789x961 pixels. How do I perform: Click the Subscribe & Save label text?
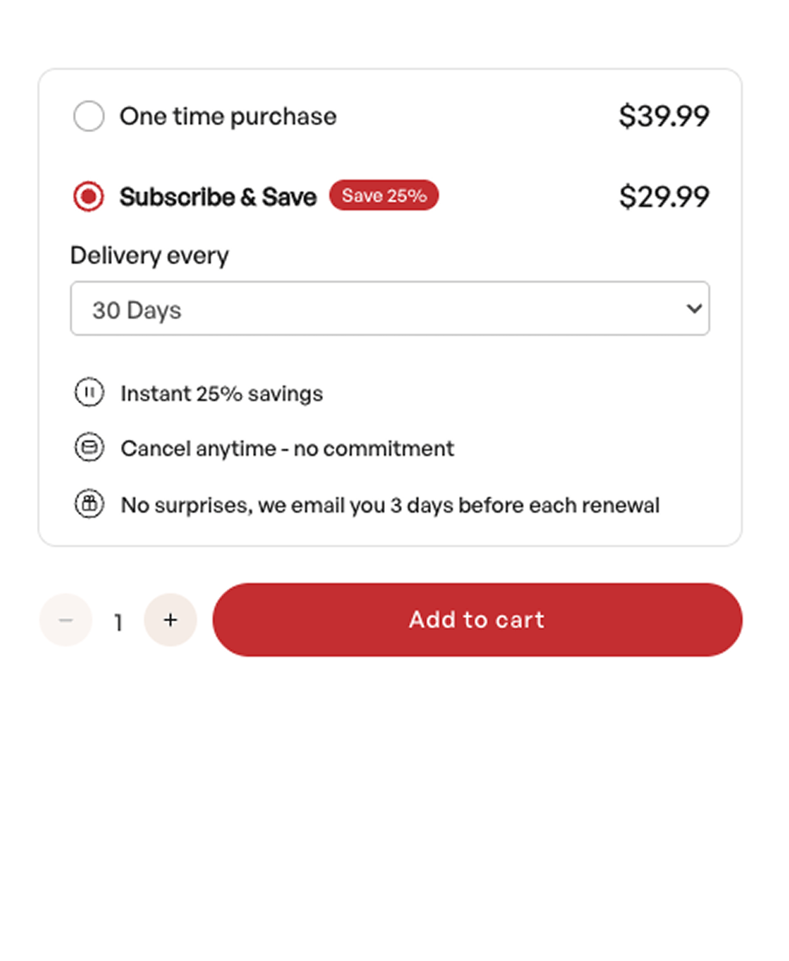coord(218,197)
